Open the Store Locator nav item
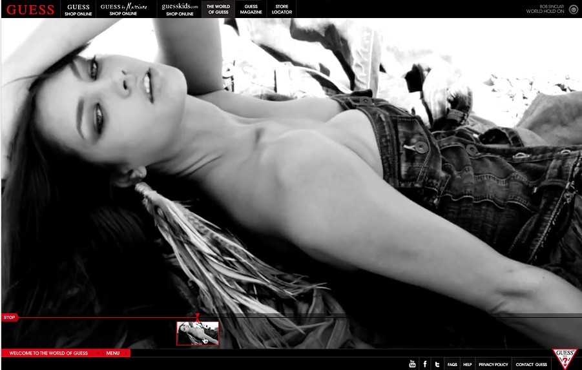Image resolution: width=582 pixels, height=370 pixels. tap(282, 10)
